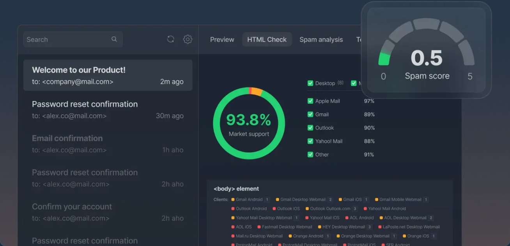Click the HEY Desktop Webmail tag
Screen dimensions: 510x246
coord(345,227)
